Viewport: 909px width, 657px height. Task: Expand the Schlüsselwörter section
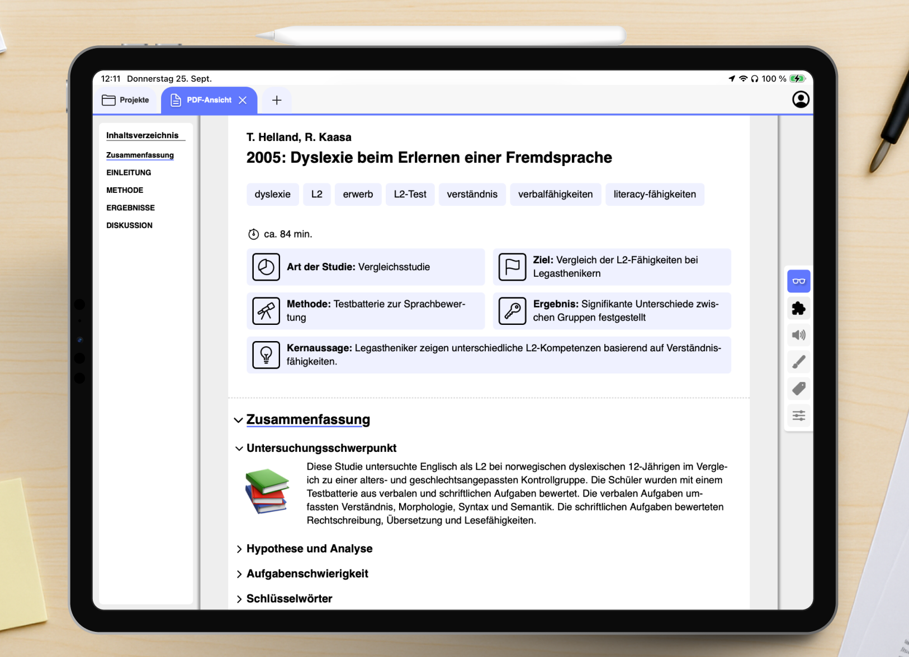tap(239, 599)
